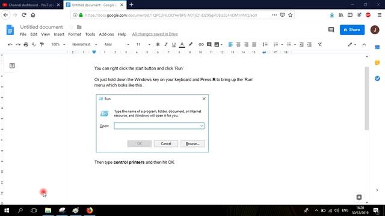Show the document outline icon
The height and width of the screenshot is (216, 385).
pyautogui.click(x=12, y=65)
